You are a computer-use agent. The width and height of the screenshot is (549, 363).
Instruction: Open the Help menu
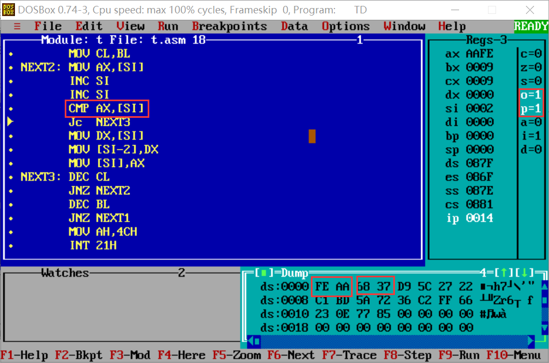point(452,26)
